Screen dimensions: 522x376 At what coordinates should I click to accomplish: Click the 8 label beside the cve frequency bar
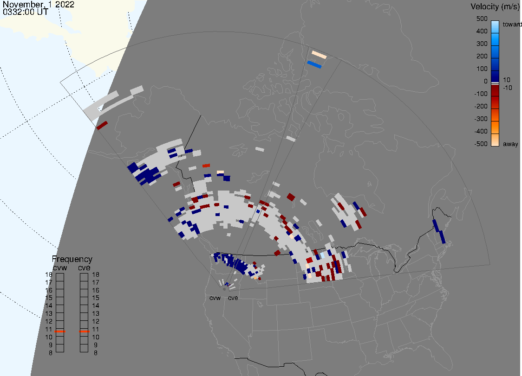tap(96, 353)
